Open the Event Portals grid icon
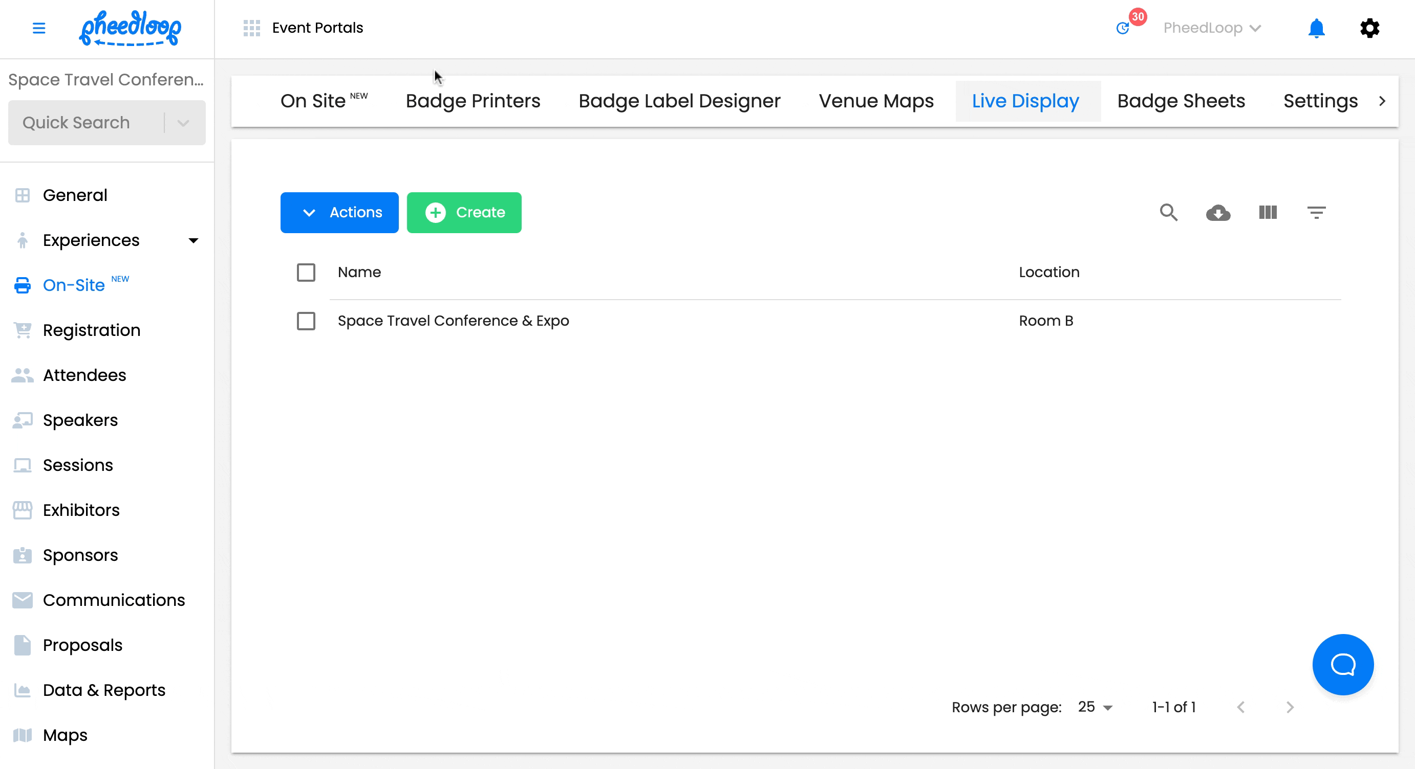 pyautogui.click(x=251, y=28)
